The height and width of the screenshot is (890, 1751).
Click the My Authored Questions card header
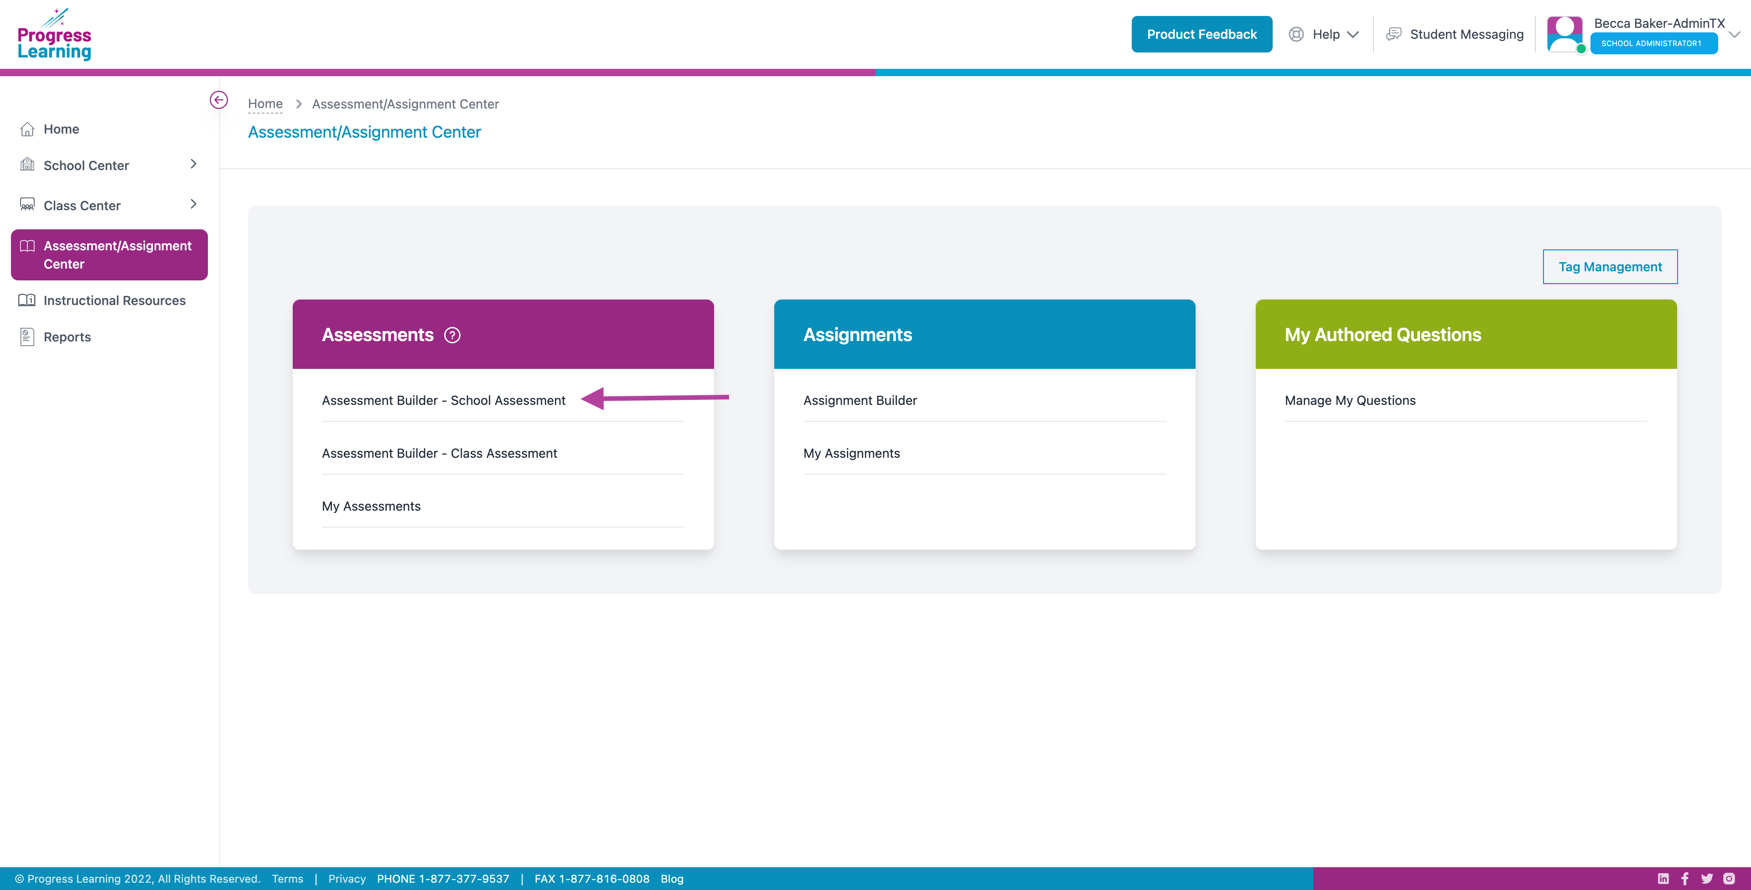click(1466, 335)
